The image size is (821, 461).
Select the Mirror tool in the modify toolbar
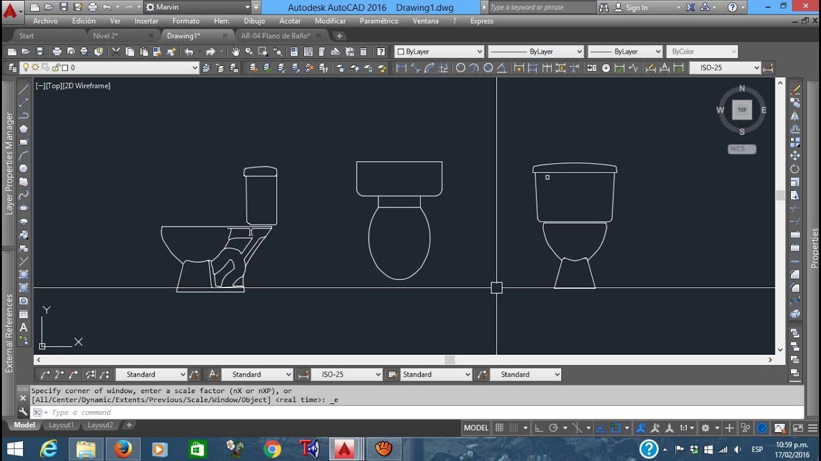[x=795, y=116]
